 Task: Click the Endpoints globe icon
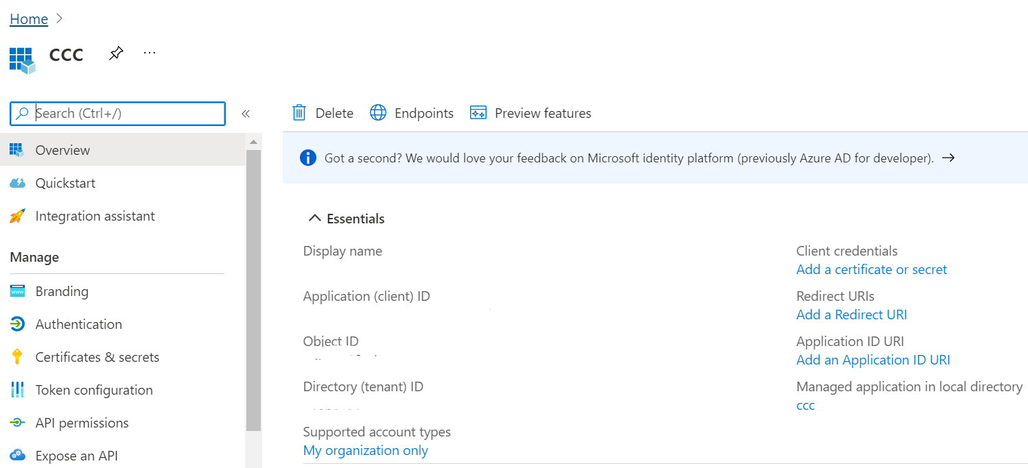click(x=378, y=113)
